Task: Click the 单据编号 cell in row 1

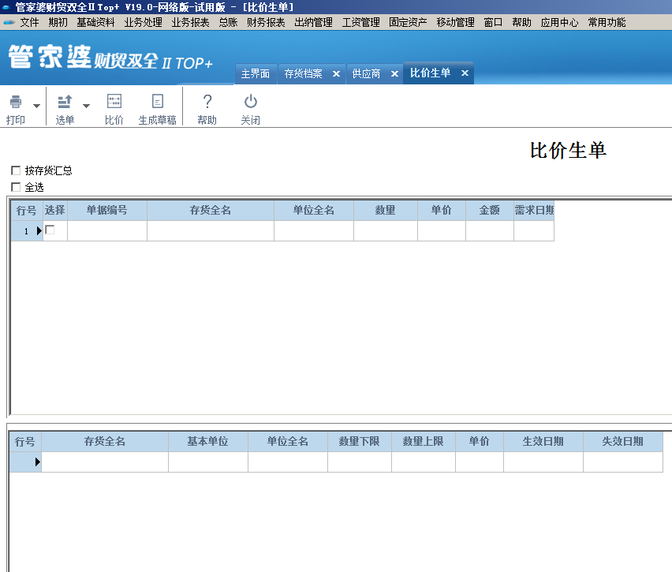Action: [107, 230]
